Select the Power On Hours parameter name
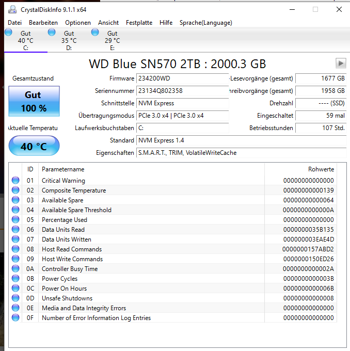Image resolution: width=350 pixels, height=351 pixels. click(x=64, y=289)
